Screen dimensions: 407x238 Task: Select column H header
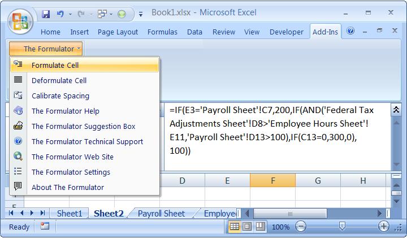tap(363, 180)
